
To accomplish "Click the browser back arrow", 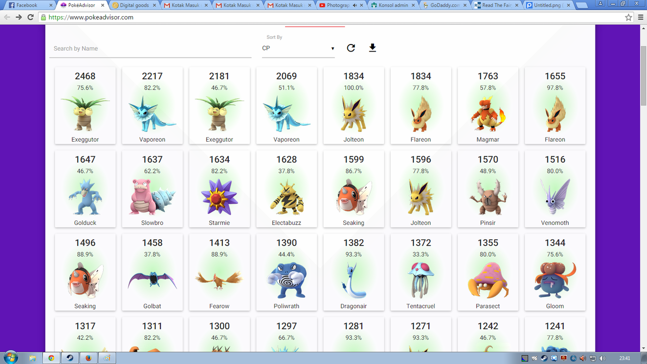I will (x=7, y=17).
